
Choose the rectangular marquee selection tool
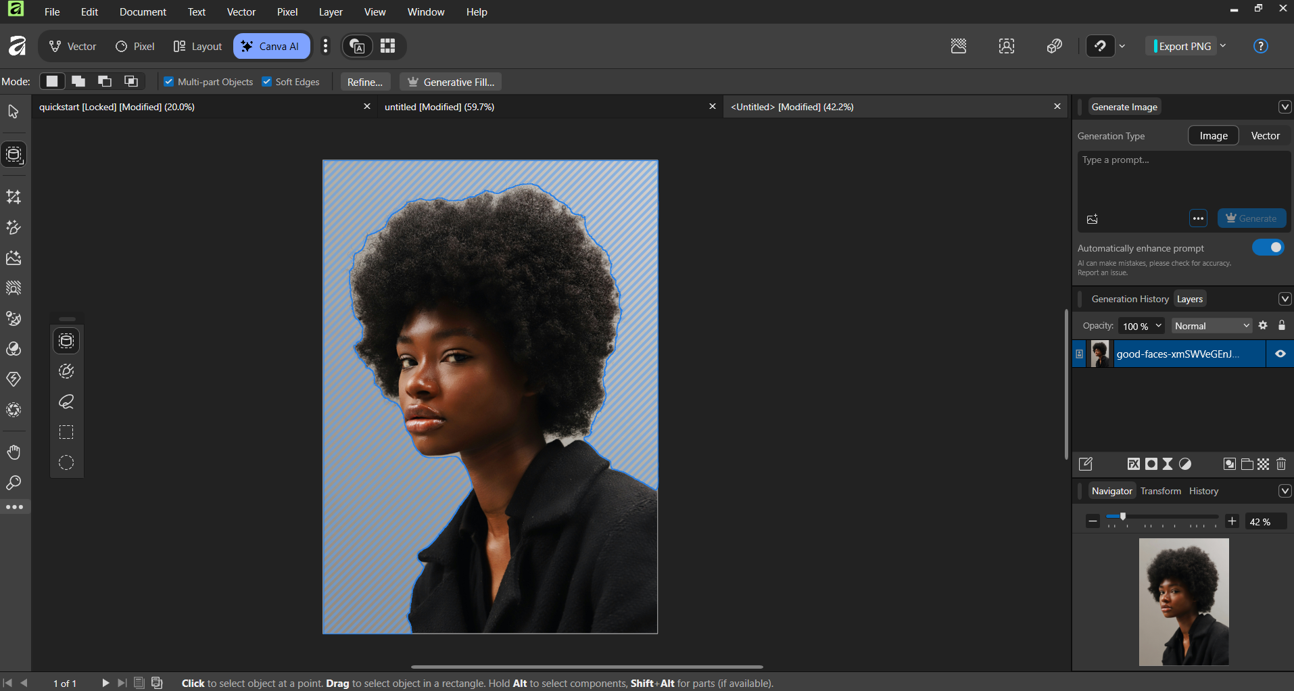[x=66, y=433]
